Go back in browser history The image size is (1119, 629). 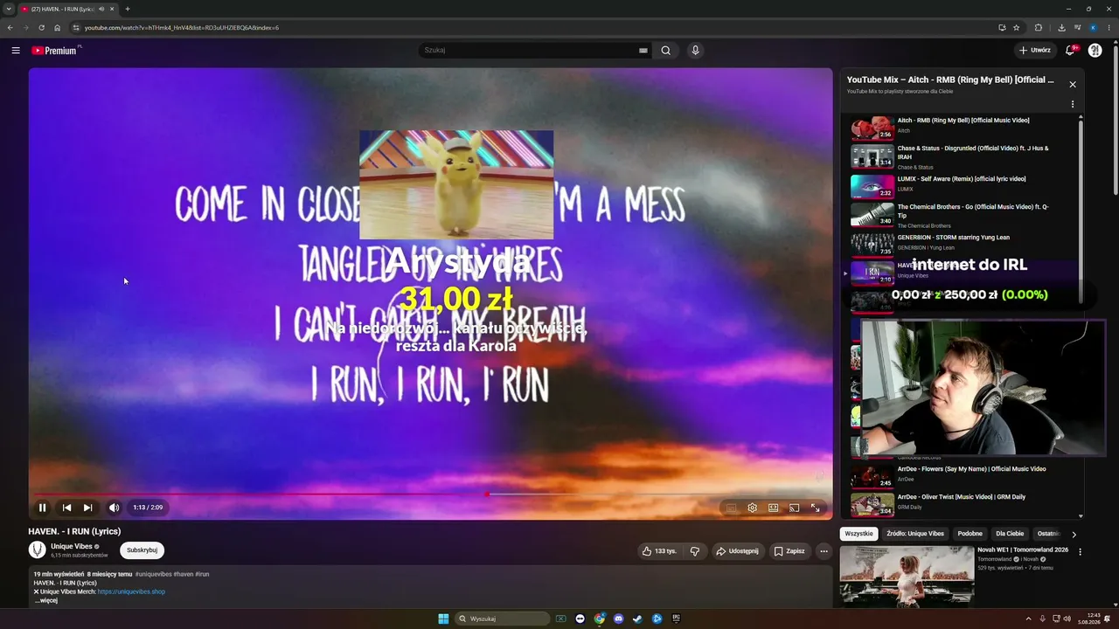(x=10, y=28)
